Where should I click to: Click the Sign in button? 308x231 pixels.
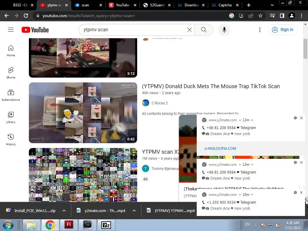tap(283, 30)
